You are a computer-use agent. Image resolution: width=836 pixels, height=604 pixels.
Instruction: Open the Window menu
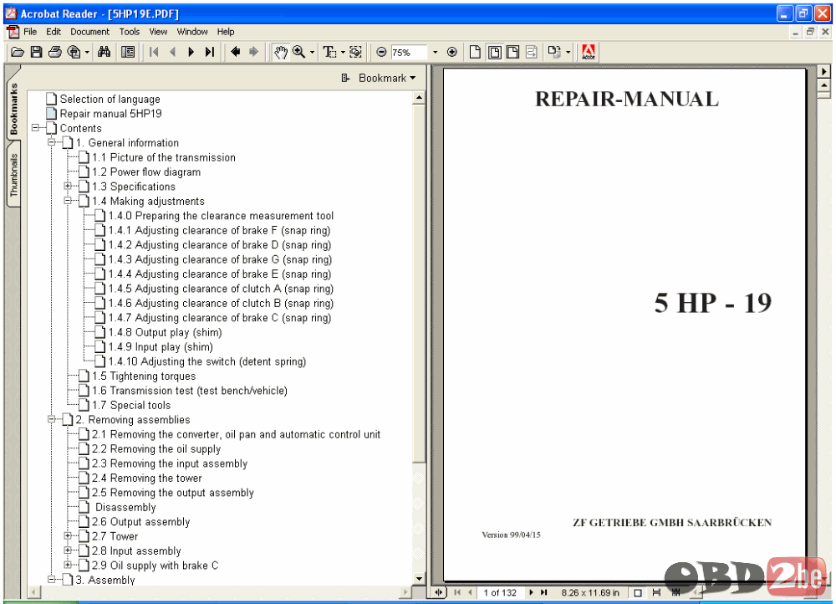point(192,32)
